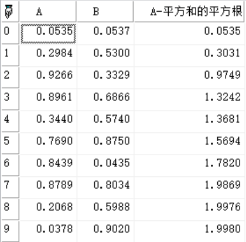Click cell B value 0.0435
246x242 pixels.
[x=105, y=165]
